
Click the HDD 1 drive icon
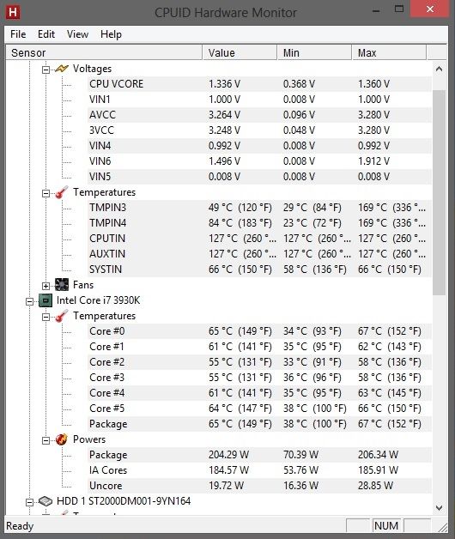pos(45,501)
